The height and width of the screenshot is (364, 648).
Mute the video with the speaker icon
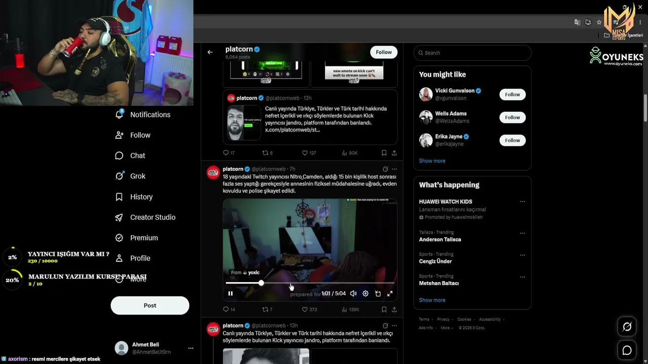tap(353, 294)
